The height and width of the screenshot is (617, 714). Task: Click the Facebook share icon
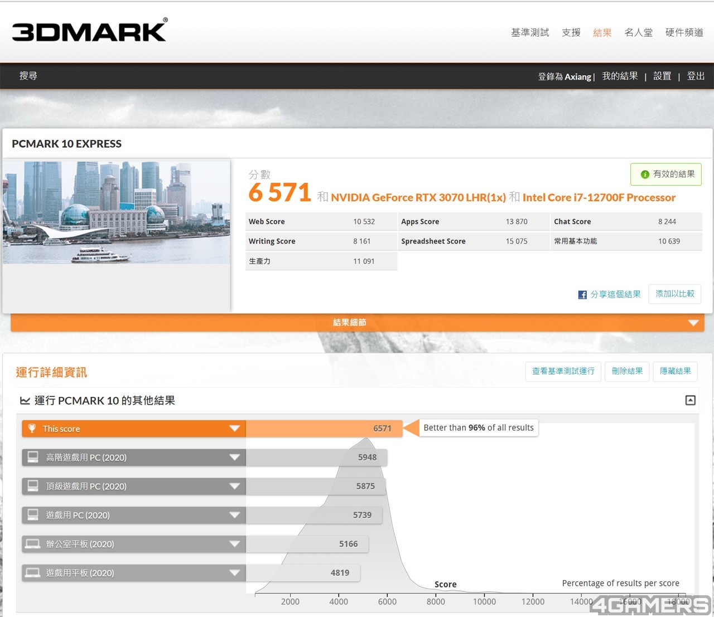coord(582,295)
